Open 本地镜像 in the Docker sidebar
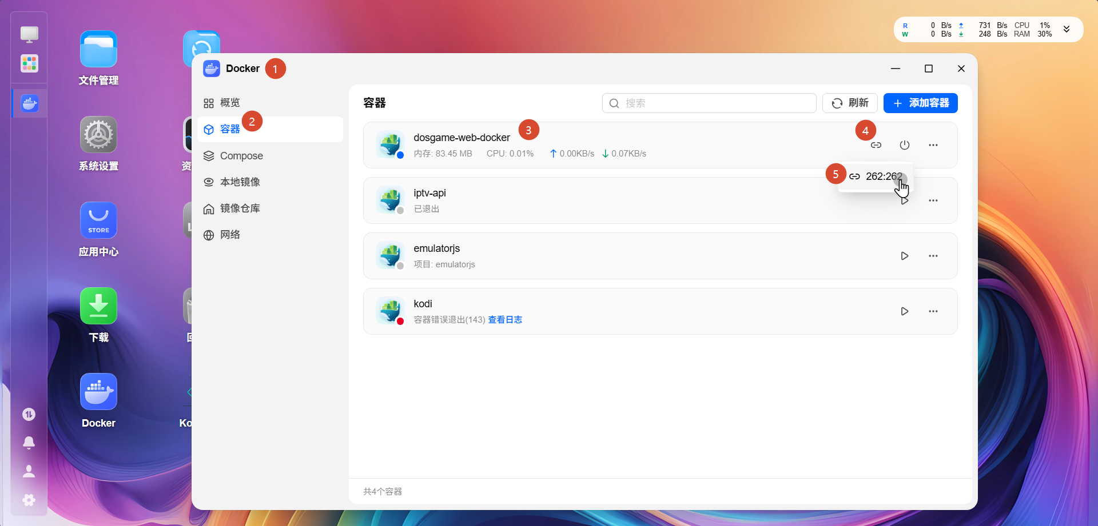This screenshot has height=526, width=1098. pos(270,182)
